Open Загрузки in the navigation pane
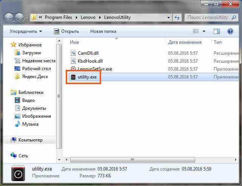Screen dimensions: 242x186 pos(31,53)
